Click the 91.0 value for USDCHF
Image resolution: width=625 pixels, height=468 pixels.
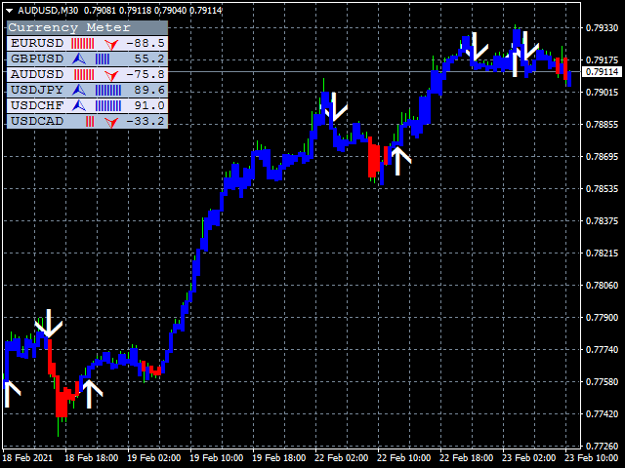point(149,105)
